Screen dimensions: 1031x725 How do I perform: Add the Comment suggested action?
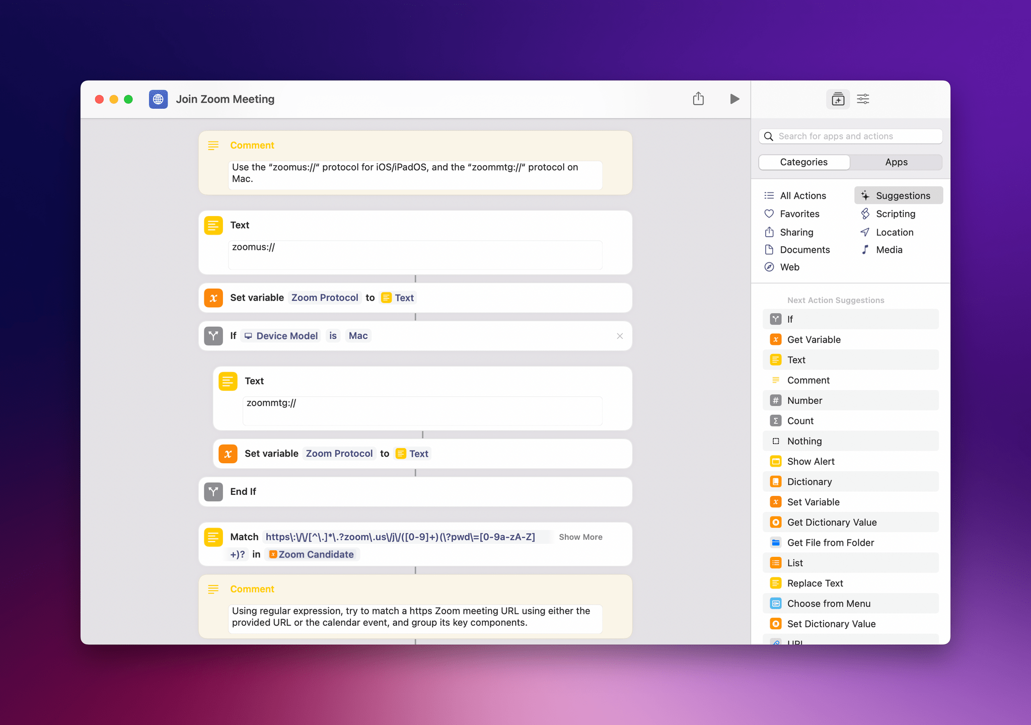(851, 381)
